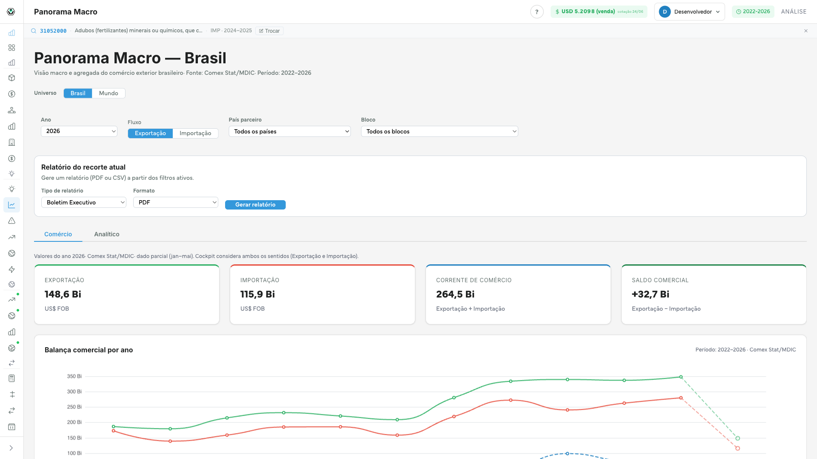Switch to the Analítico tab
The height and width of the screenshot is (459, 817).
(x=107, y=234)
